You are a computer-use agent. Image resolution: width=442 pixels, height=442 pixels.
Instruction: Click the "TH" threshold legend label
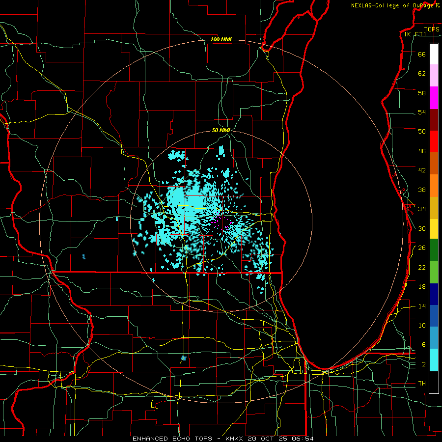[422, 383]
